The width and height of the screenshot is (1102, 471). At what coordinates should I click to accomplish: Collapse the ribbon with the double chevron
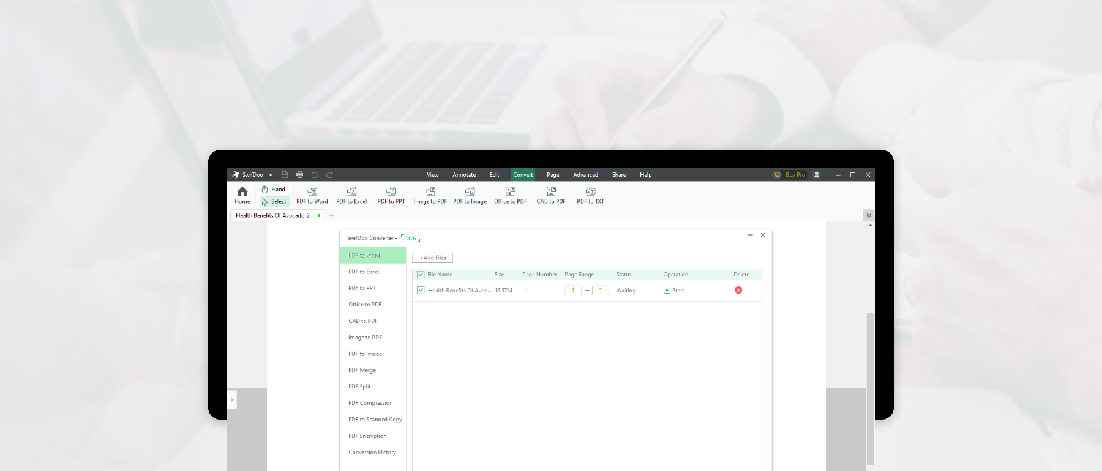coord(868,215)
